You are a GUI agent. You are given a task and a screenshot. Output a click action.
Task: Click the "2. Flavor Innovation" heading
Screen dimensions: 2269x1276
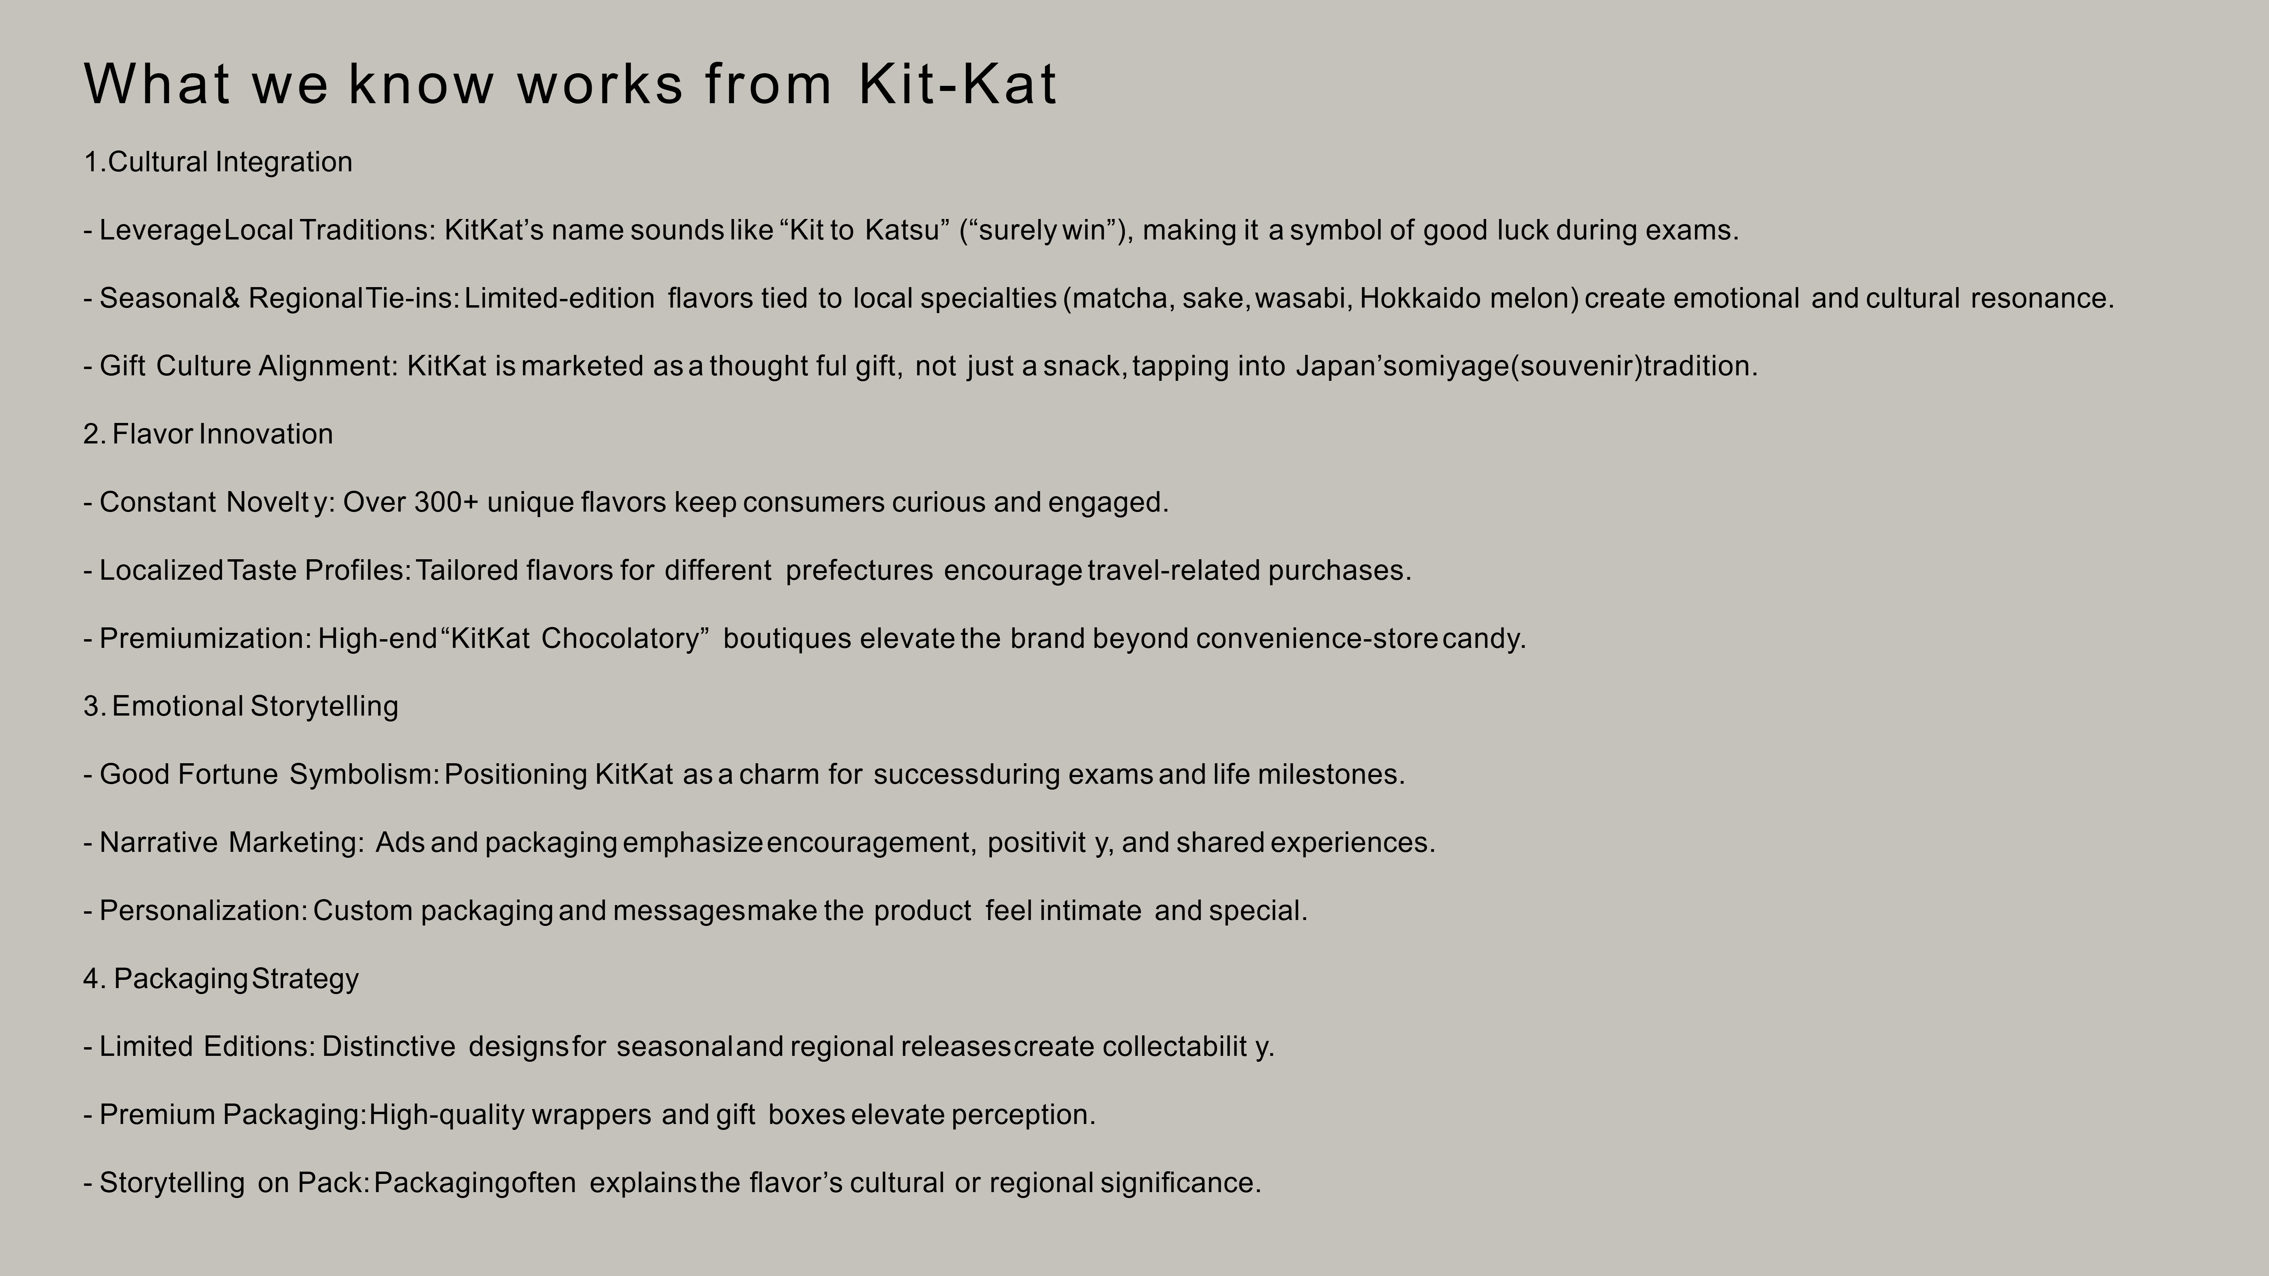coord(208,434)
